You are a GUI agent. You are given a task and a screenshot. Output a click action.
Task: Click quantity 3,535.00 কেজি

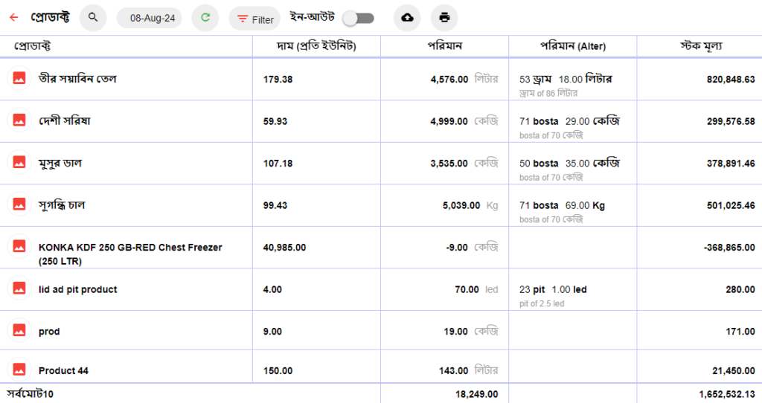click(464, 164)
